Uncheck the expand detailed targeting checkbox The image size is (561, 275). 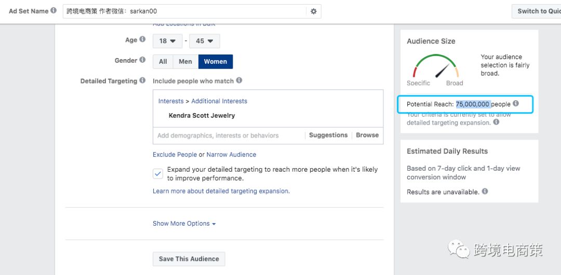[158, 174]
